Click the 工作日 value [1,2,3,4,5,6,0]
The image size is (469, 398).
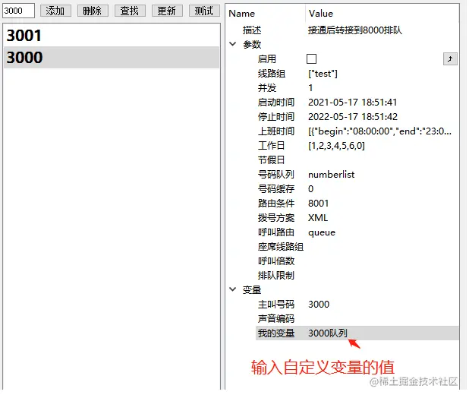(336, 146)
